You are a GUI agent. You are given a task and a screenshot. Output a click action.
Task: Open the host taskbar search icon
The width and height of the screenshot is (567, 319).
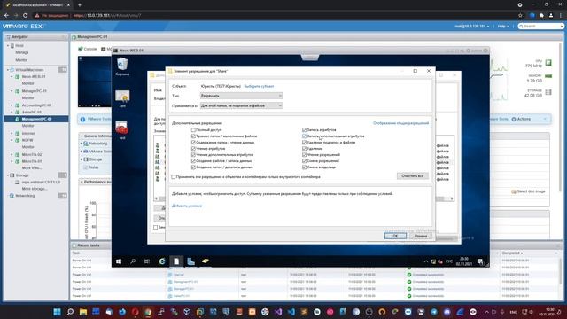coord(70,312)
